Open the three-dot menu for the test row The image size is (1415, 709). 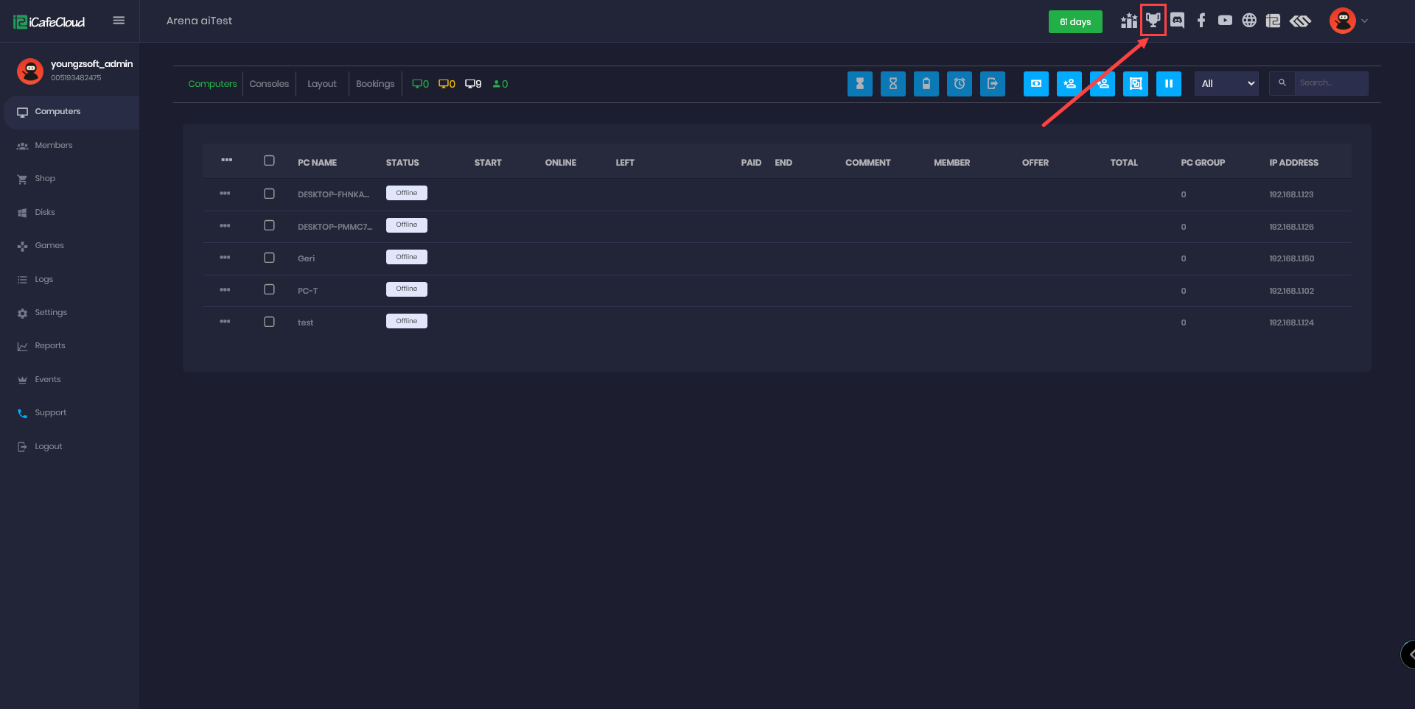pos(225,322)
